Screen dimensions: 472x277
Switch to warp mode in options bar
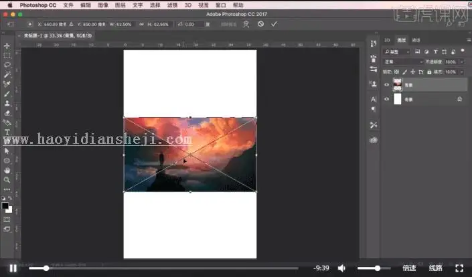(x=246, y=24)
